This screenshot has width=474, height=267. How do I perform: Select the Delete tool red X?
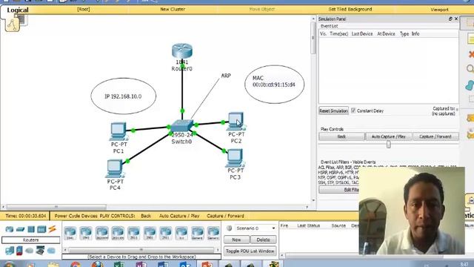[x=471, y=54]
